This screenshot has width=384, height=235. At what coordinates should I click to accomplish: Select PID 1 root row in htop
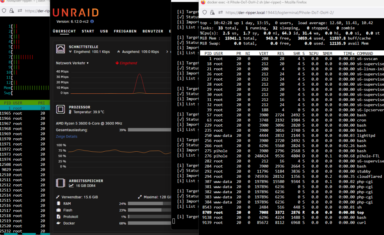(x=25, y=108)
